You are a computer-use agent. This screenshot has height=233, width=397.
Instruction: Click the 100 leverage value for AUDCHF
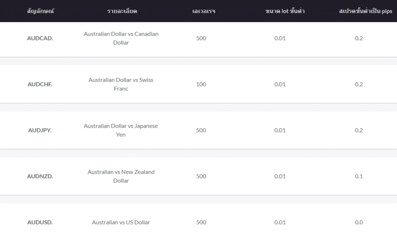coord(201,84)
